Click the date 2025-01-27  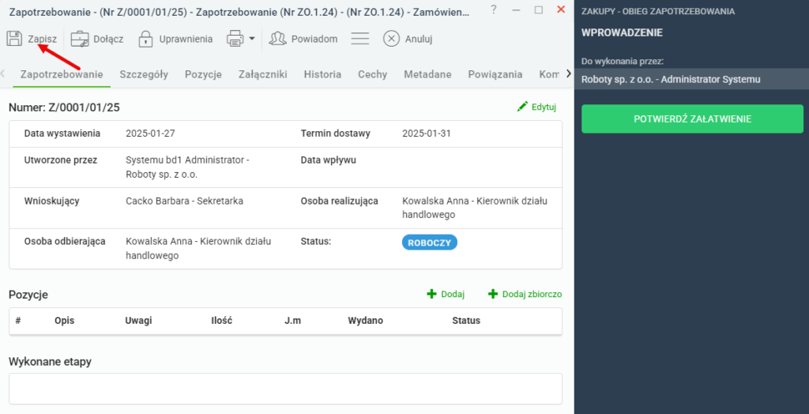[x=150, y=134]
